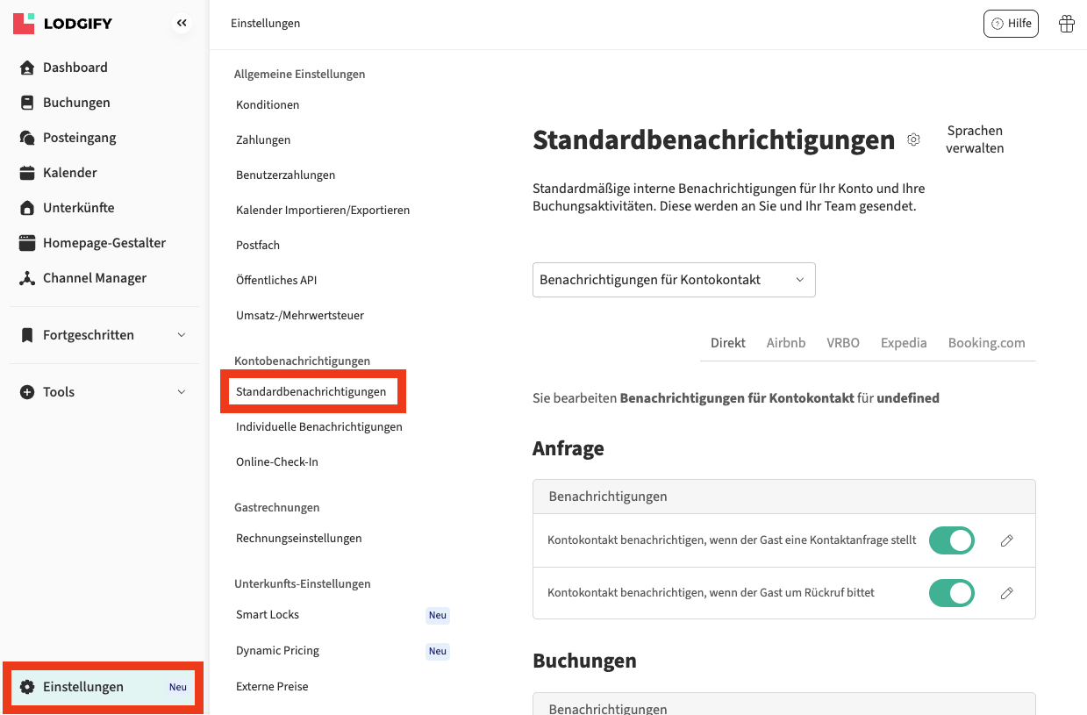Switch to the Airbnb tab
1087x715 pixels.
(x=785, y=343)
